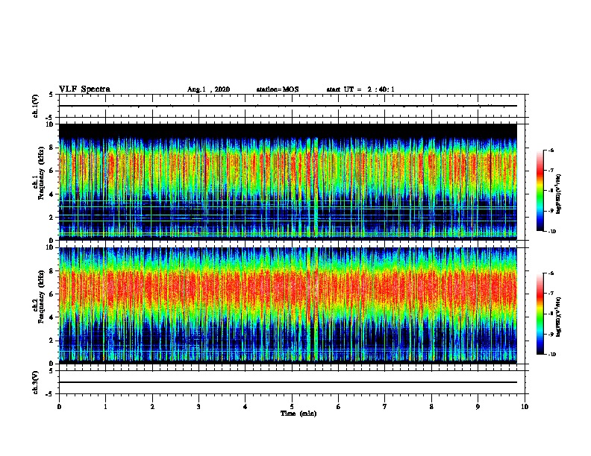Click time axis tick label "9"
The image size is (591, 456).
click(x=478, y=407)
